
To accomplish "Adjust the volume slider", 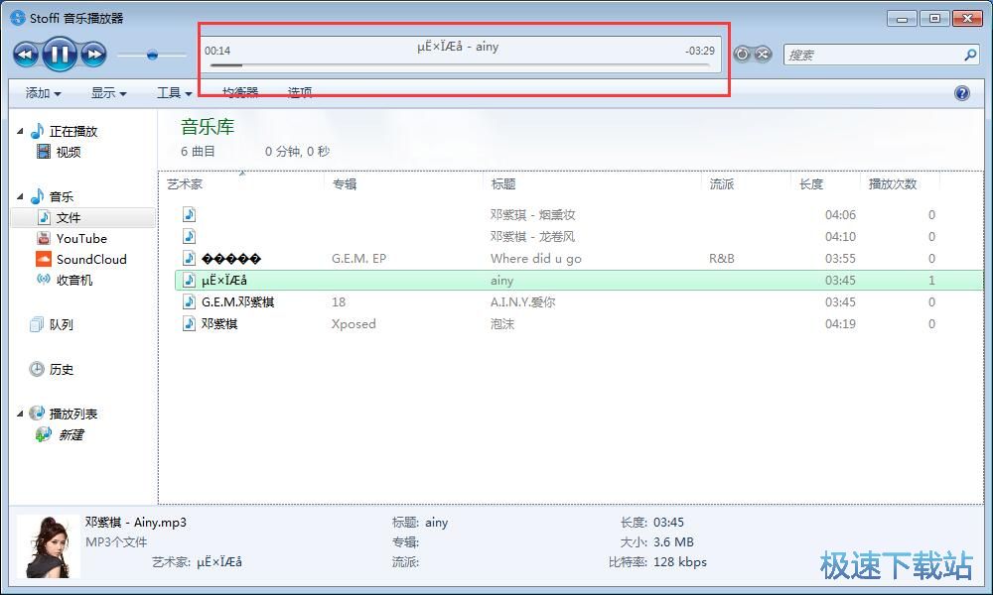I will click(154, 56).
